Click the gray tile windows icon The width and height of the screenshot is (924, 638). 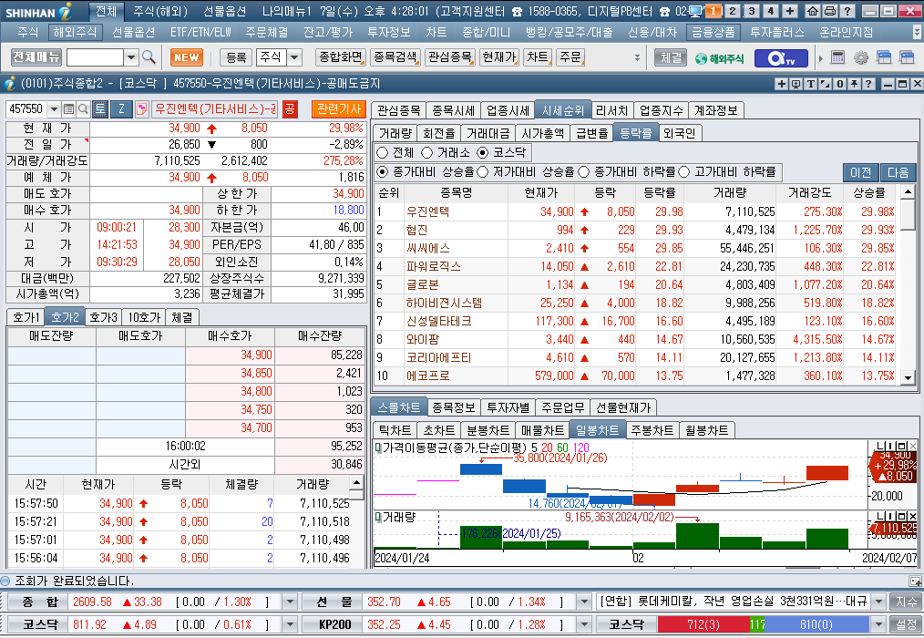coord(907,57)
